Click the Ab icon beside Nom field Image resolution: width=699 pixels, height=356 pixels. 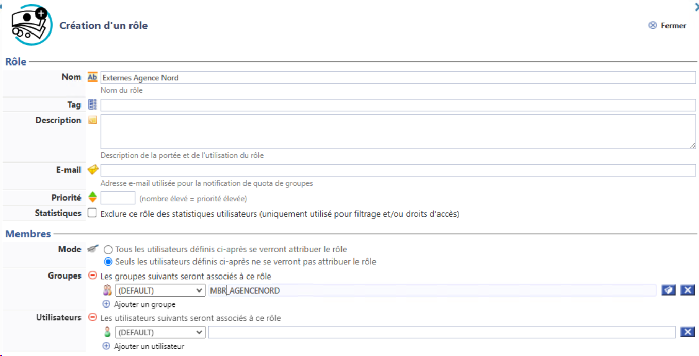point(92,77)
